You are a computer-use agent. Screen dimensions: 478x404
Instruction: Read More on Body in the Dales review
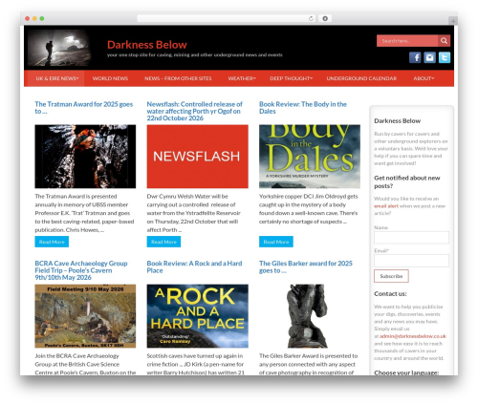(x=276, y=242)
